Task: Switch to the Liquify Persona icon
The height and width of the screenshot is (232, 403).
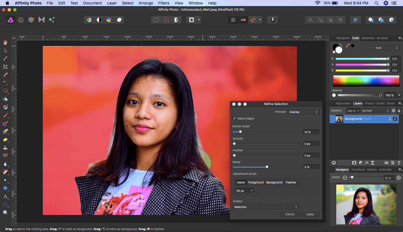Action: pos(21,20)
